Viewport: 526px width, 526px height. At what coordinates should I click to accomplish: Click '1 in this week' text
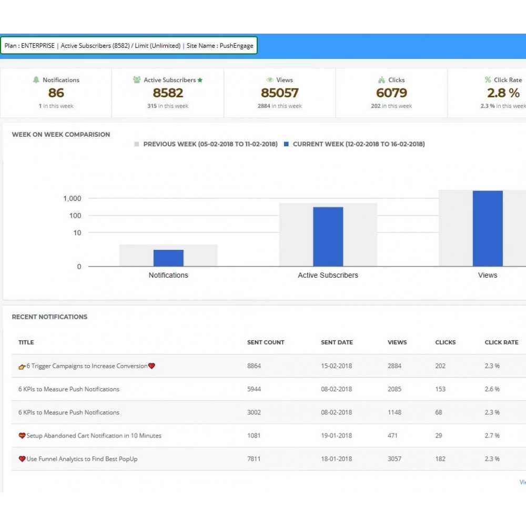pos(56,106)
